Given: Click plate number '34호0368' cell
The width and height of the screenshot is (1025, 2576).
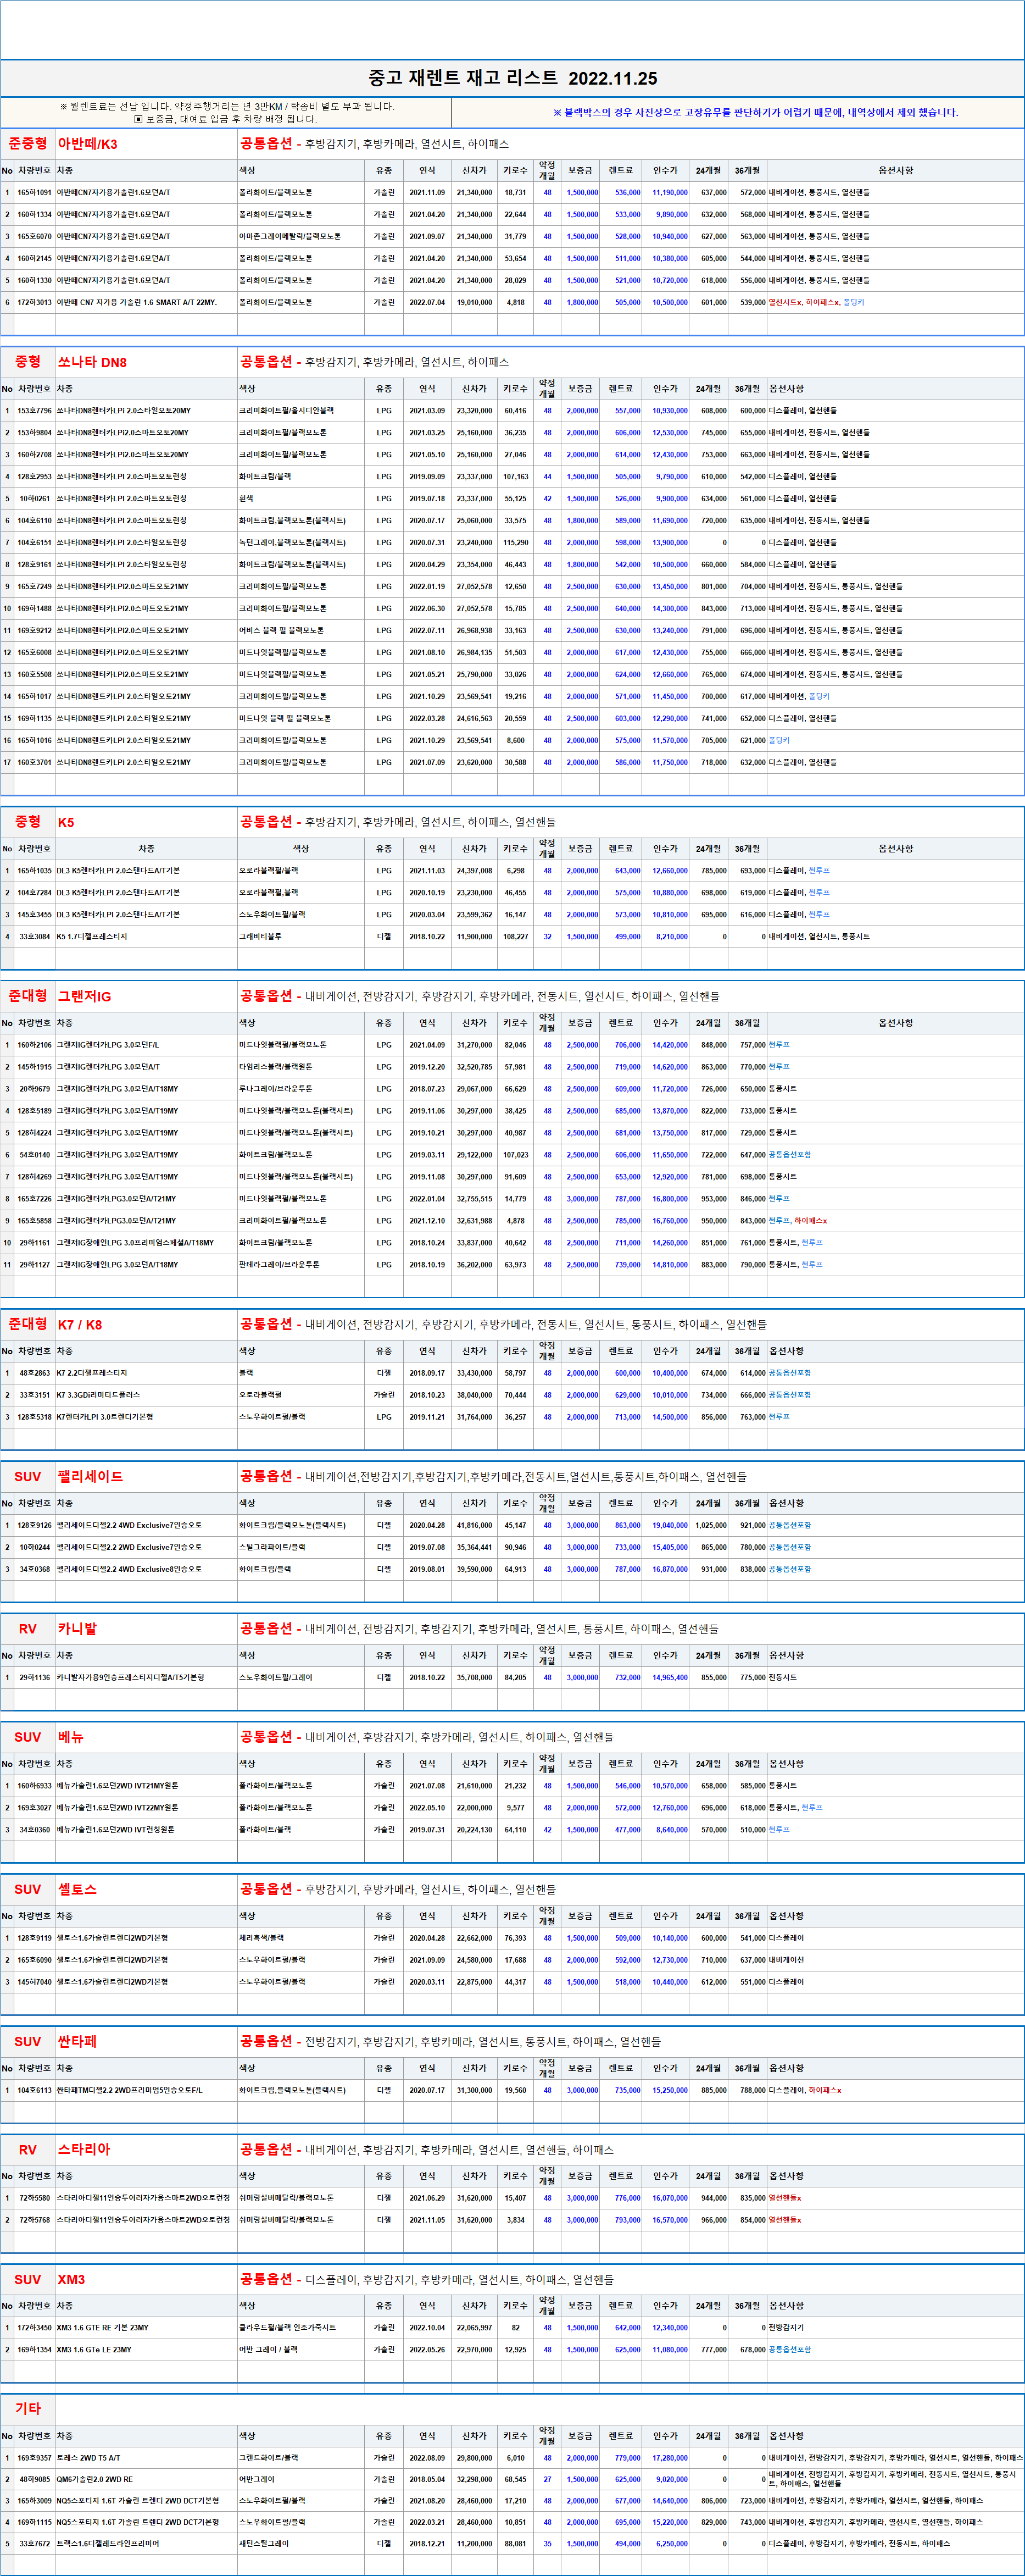Looking at the screenshot, I should click(x=35, y=1569).
